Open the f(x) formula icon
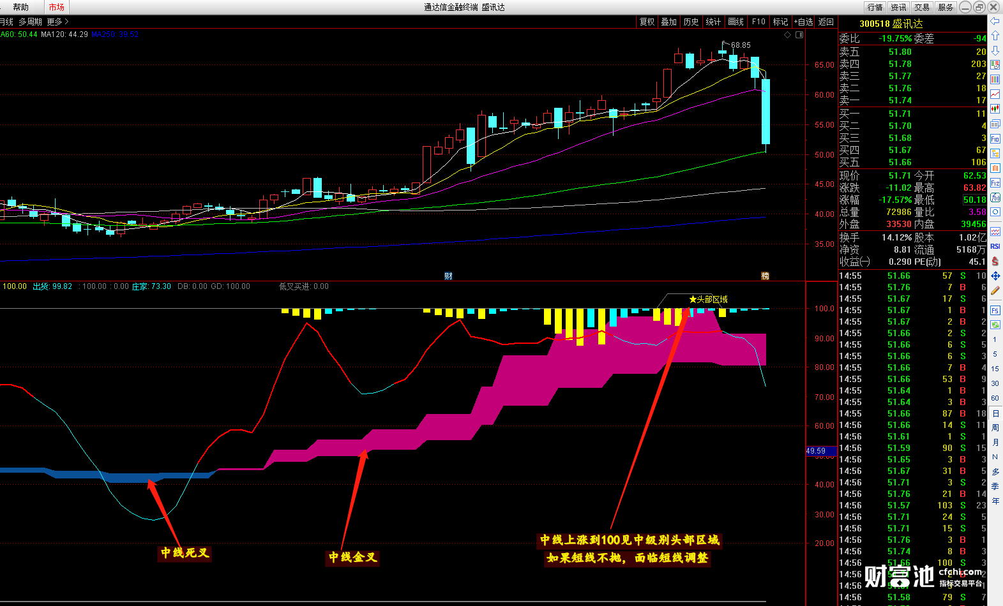Image resolution: width=1003 pixels, height=606 pixels. coord(995,197)
